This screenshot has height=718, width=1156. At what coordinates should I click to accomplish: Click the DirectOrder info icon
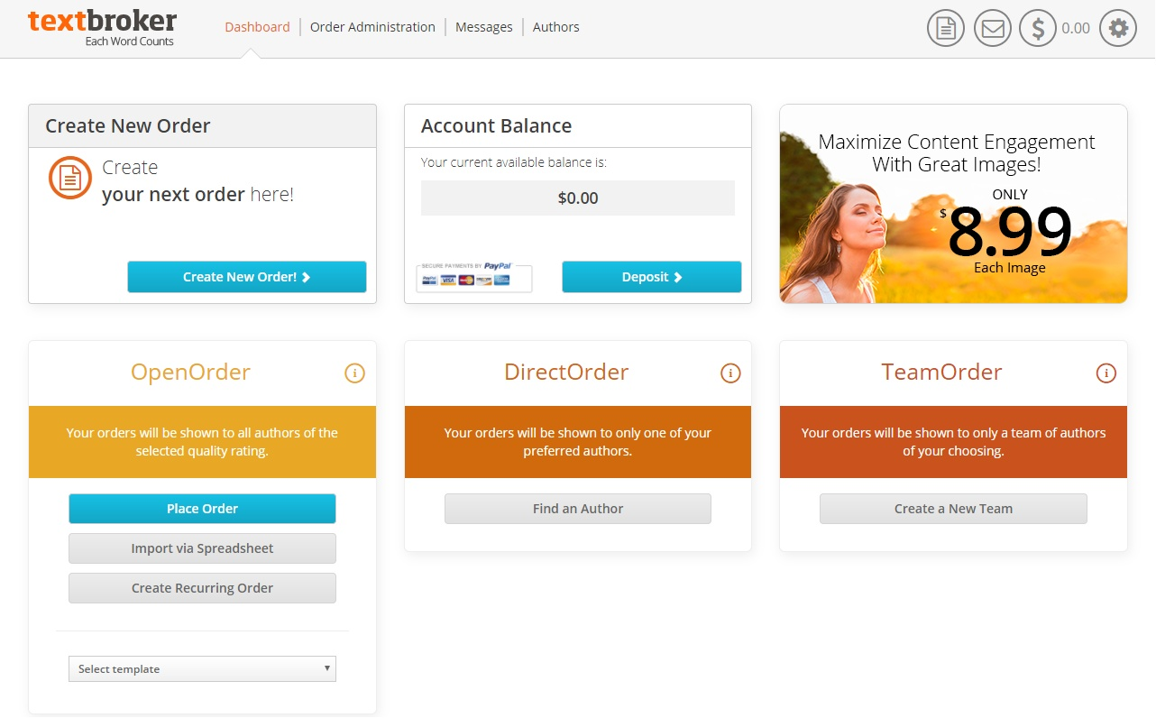click(730, 373)
